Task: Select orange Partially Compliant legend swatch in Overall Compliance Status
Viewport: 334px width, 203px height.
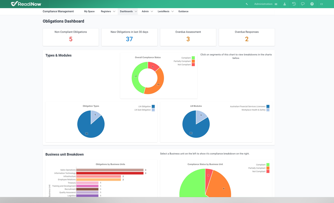Action: (193, 61)
